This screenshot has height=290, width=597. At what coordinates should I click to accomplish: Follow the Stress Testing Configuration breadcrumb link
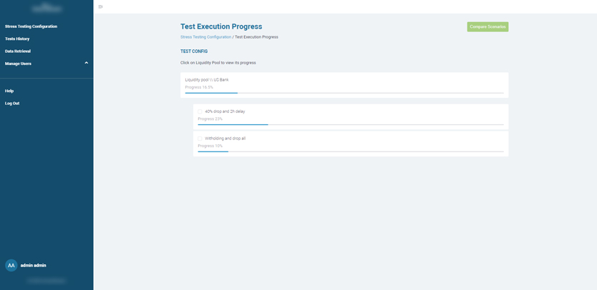[205, 37]
